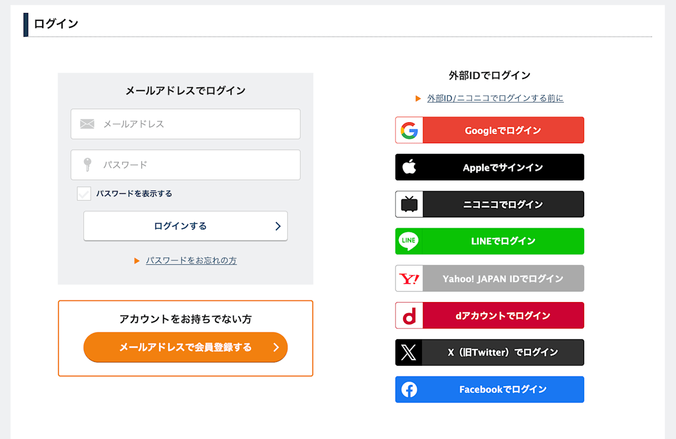Click the Niconico TV icon
The image size is (676, 439).
point(409,204)
